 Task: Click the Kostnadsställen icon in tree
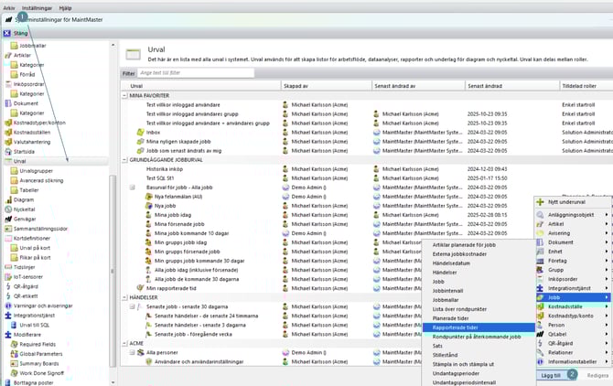pos(7,133)
